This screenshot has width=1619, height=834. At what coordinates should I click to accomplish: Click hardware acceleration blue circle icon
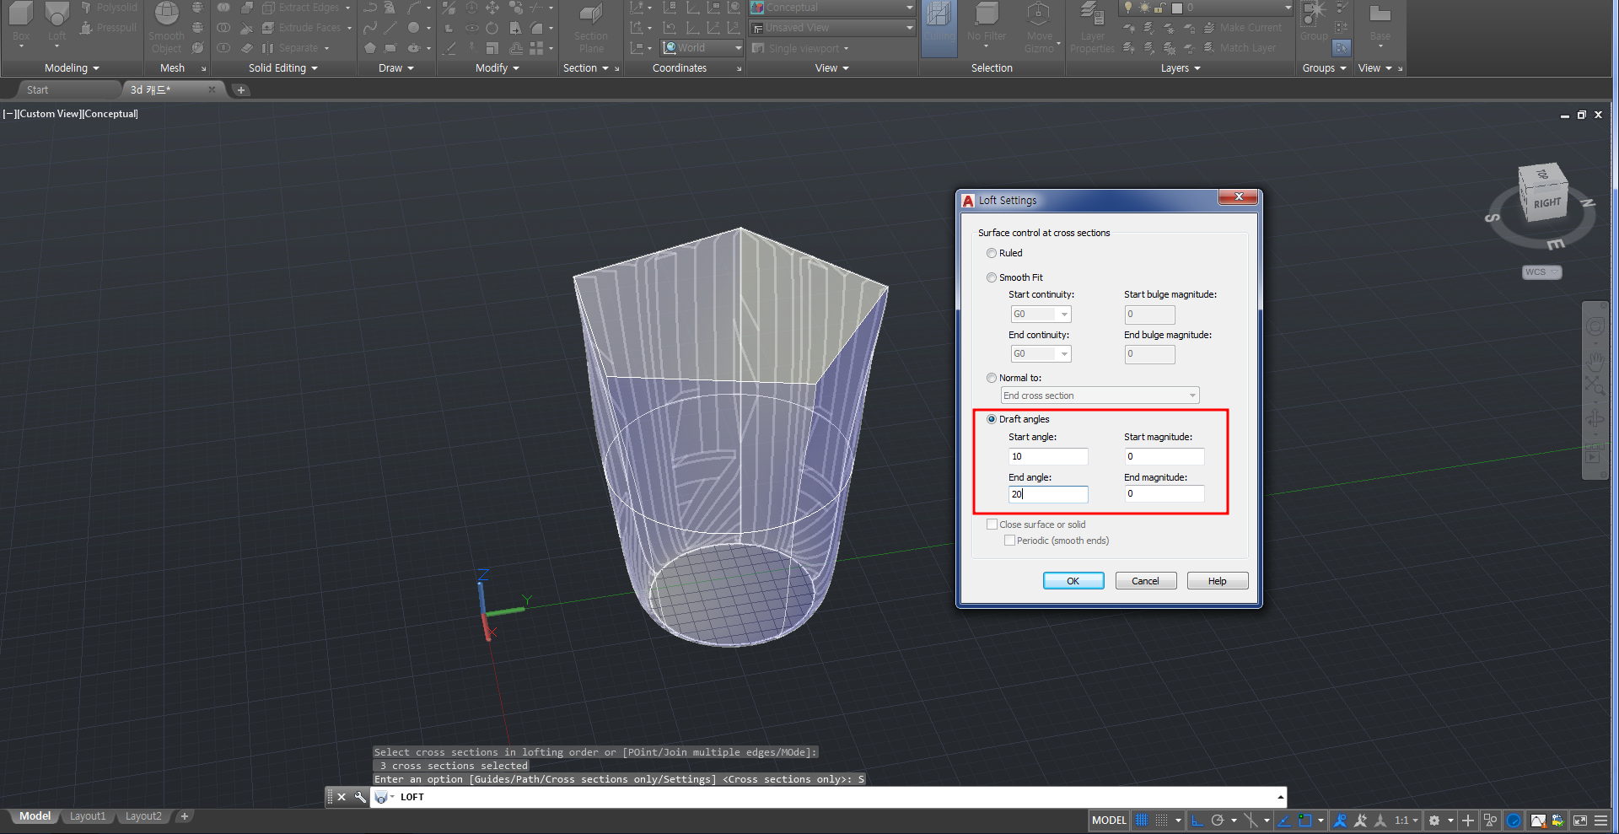pos(1514,821)
